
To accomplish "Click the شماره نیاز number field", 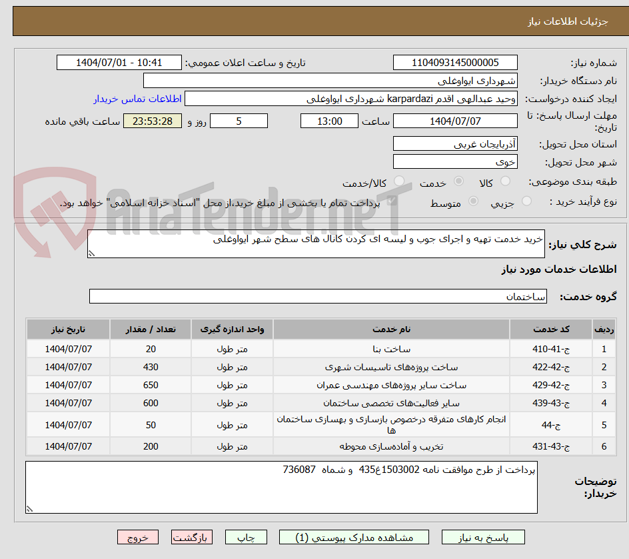I will (456, 61).
